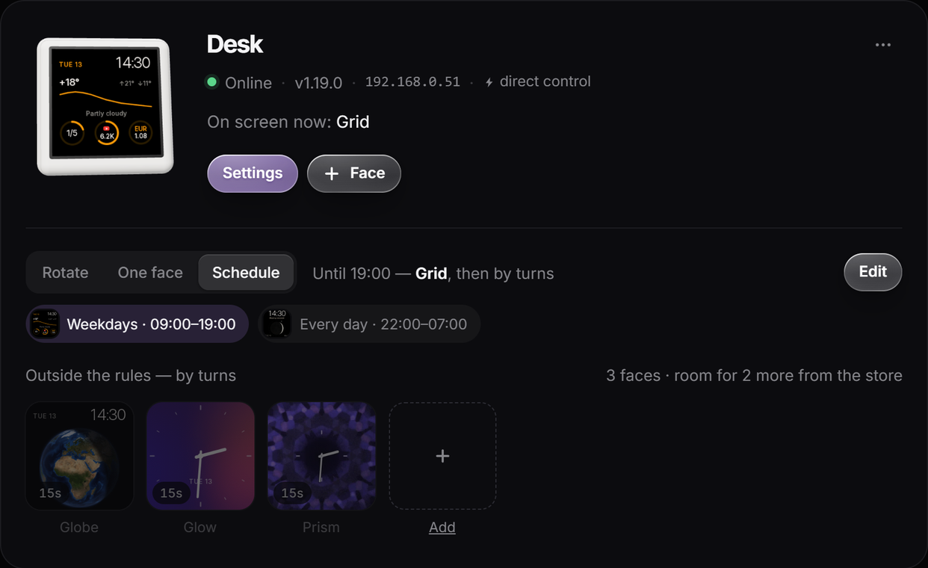Screen dimensions: 928x568
Task: Click the 15s duration badge on Globe
Action: 50,493
